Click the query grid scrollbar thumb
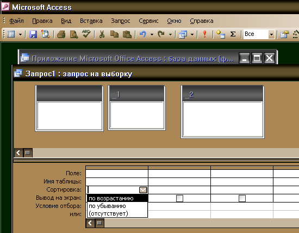This screenshot has width=299, height=233. coord(99,223)
